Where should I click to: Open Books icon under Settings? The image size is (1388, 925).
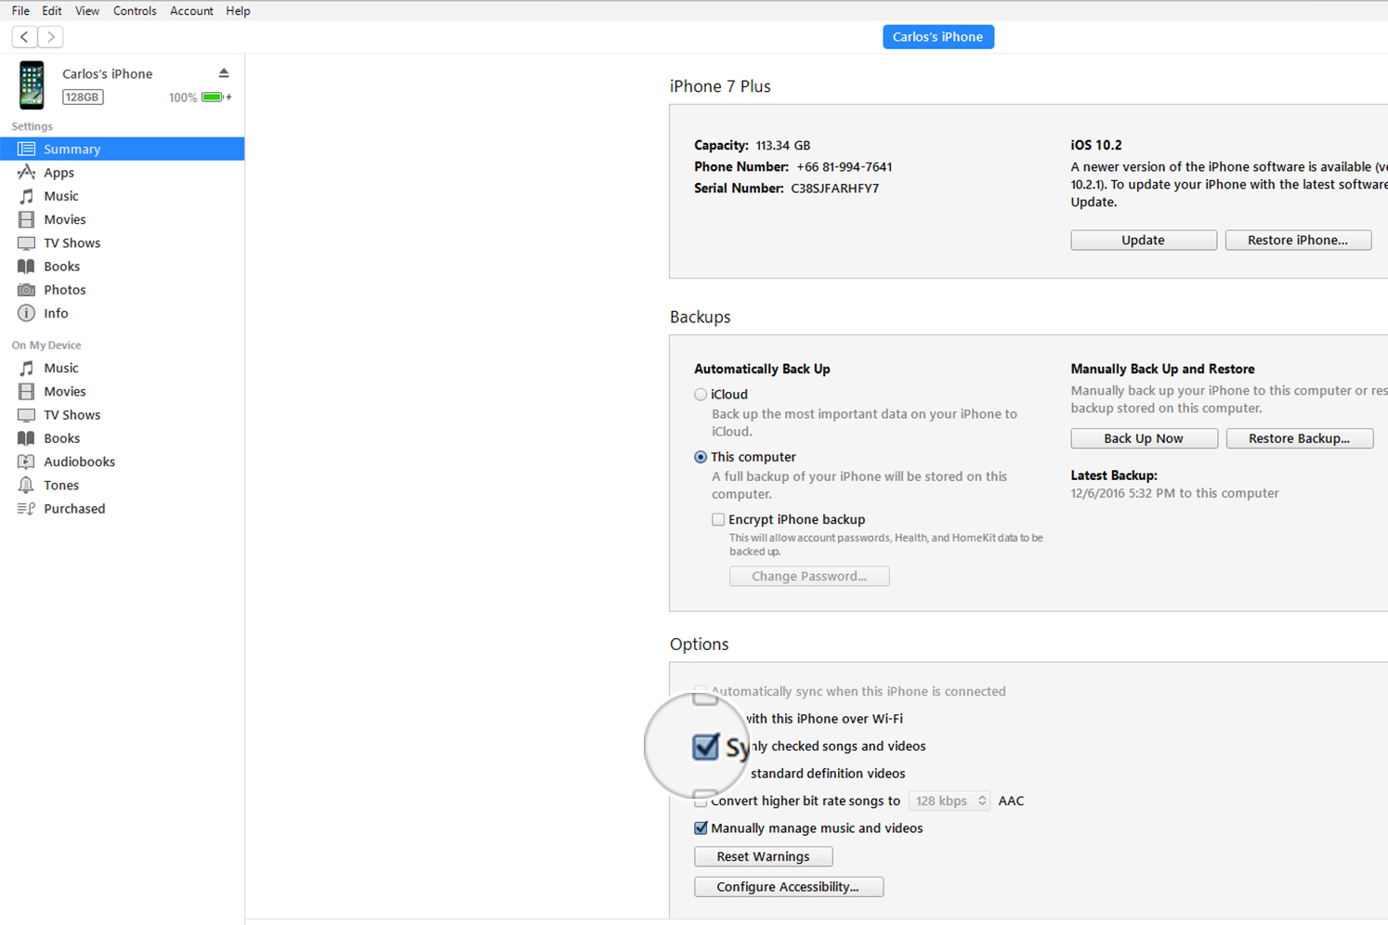pos(26,267)
